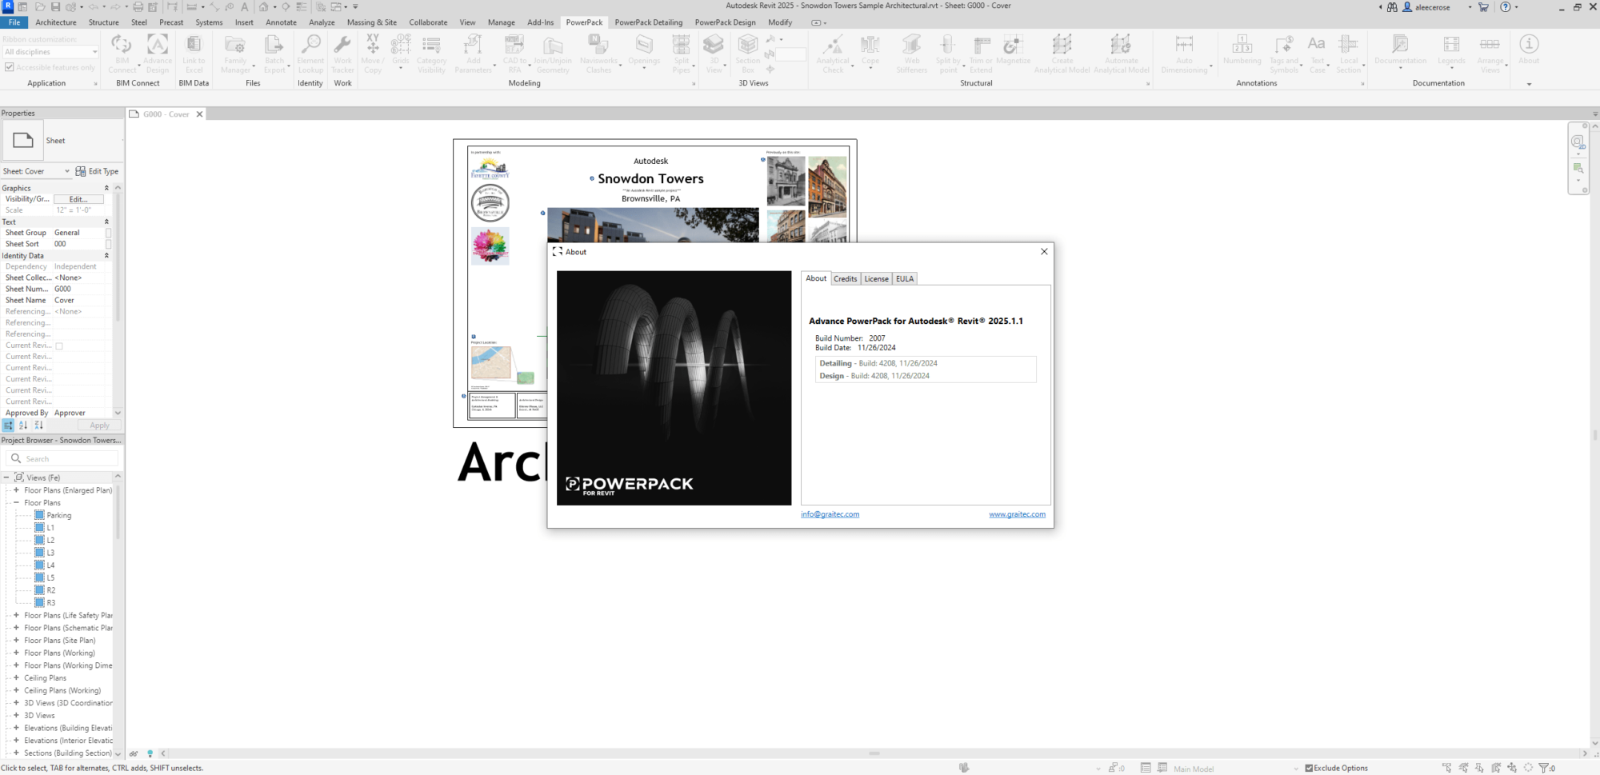1600x775 pixels.
Task: Select Web Stiffeners tool
Action: (x=911, y=54)
